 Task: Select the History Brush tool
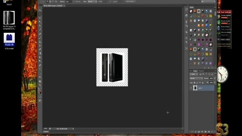tap(40, 45)
